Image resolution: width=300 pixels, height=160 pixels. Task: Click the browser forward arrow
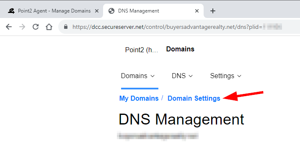(22, 27)
